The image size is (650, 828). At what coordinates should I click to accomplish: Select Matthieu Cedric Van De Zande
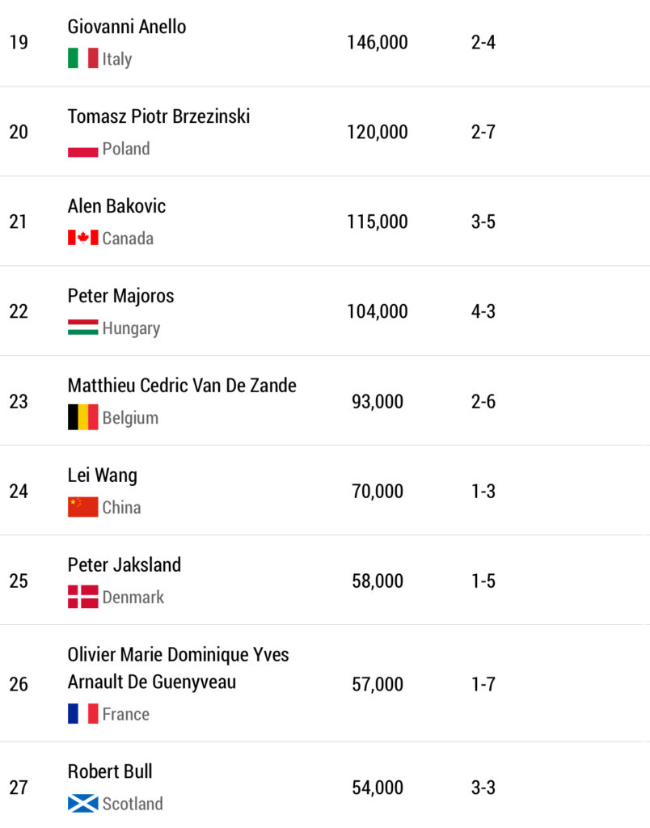coord(182,386)
